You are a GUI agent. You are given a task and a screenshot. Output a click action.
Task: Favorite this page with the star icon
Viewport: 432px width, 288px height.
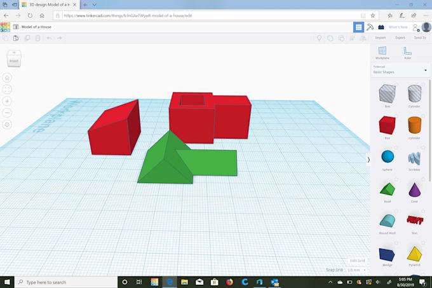pyautogui.click(x=373, y=16)
